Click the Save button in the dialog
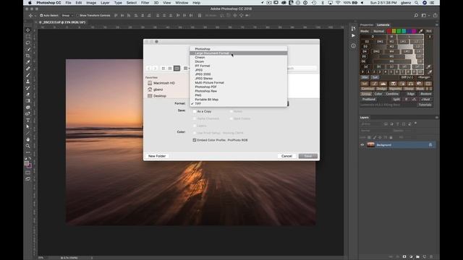This screenshot has width=463, height=260. (x=308, y=156)
